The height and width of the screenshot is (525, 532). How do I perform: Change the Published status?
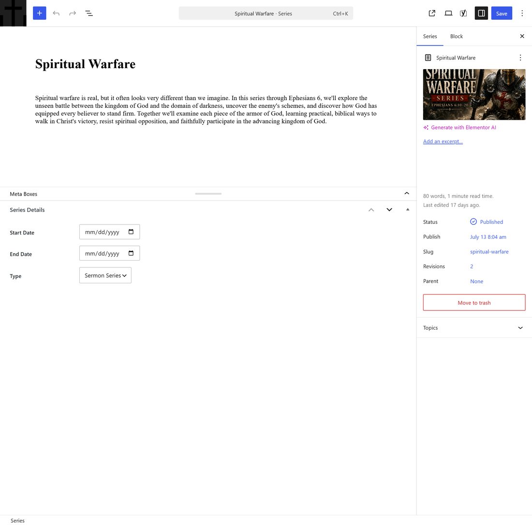pyautogui.click(x=487, y=222)
